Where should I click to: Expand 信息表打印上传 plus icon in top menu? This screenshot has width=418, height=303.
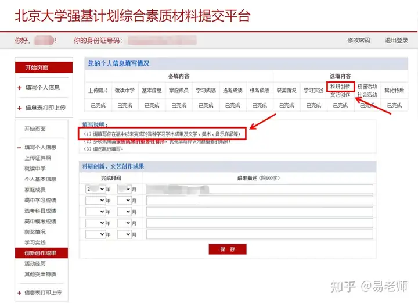[20, 108]
